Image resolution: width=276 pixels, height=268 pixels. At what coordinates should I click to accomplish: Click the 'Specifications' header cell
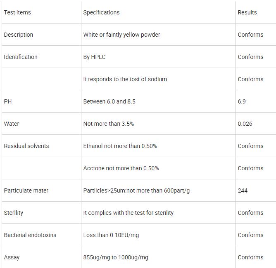click(101, 12)
